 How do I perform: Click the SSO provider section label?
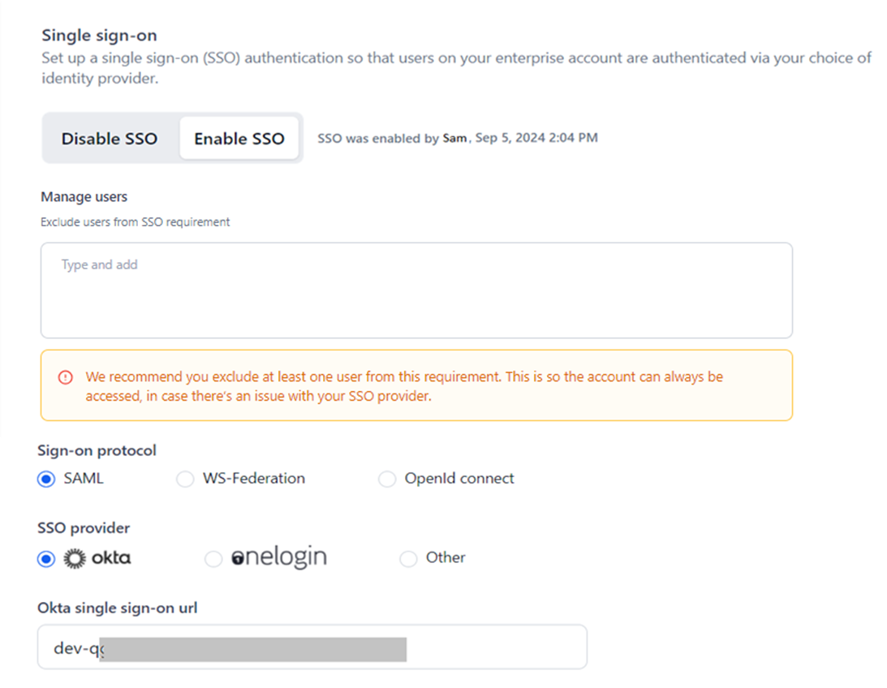coord(83,527)
